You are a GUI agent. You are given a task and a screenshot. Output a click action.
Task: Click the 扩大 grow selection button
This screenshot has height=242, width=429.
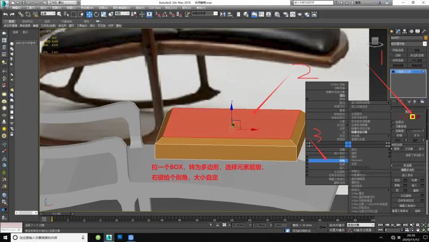pyautogui.click(x=416, y=135)
